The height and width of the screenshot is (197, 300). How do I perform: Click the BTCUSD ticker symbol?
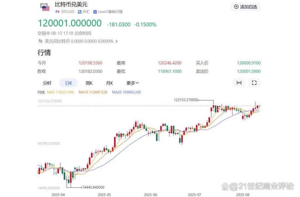[x=68, y=12]
